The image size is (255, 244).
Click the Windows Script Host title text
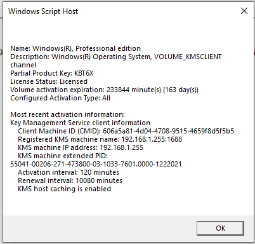[x=43, y=11]
